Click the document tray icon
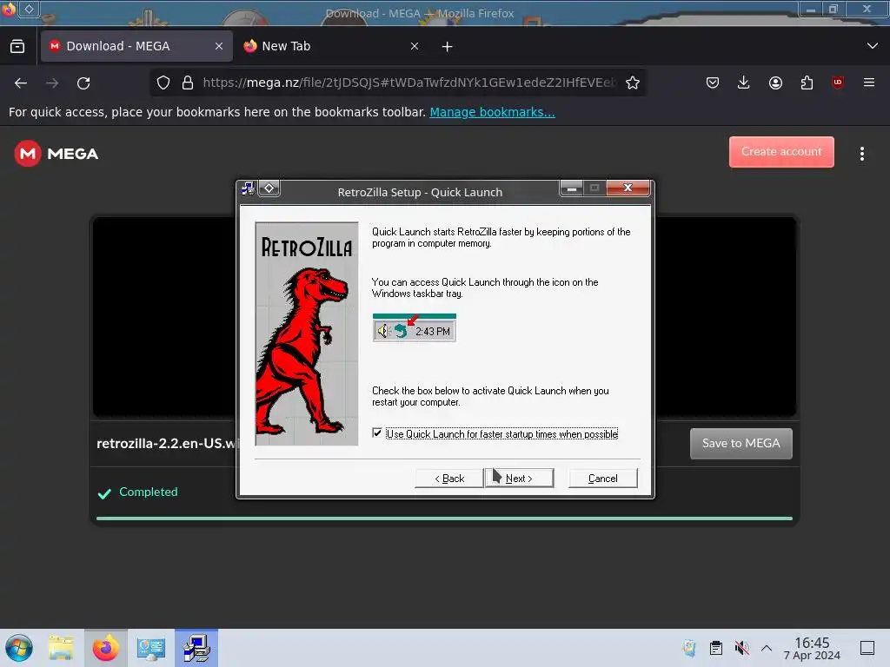This screenshot has height=667, width=890. [689, 648]
